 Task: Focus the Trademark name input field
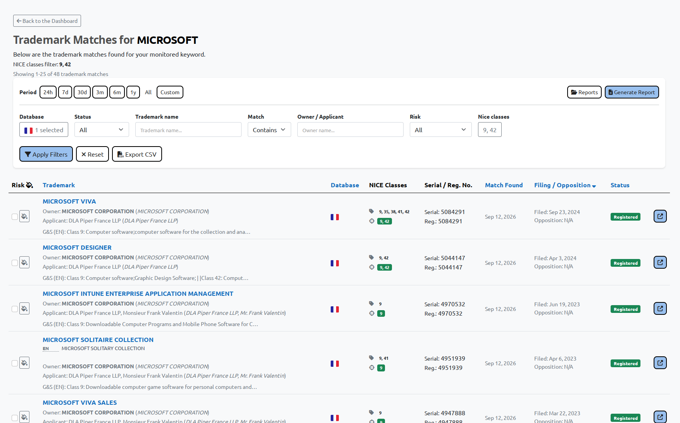[188, 129]
